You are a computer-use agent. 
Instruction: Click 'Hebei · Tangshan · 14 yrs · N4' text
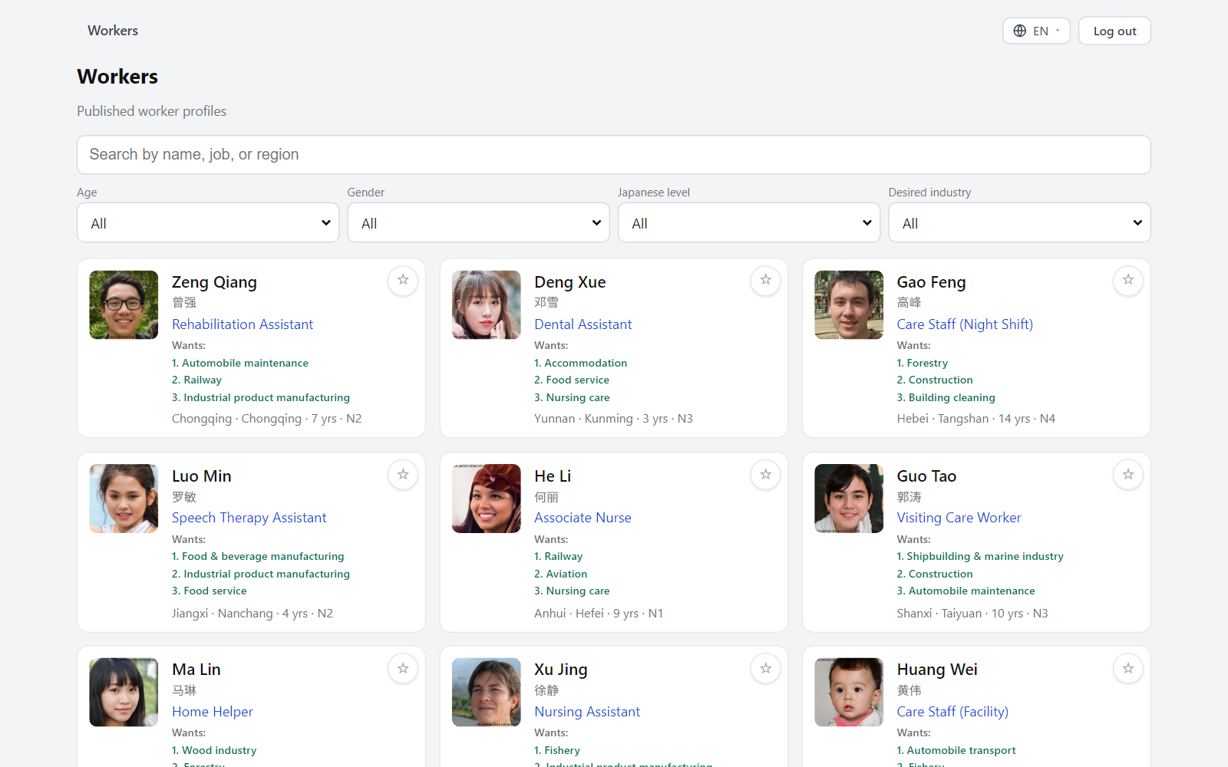[976, 419]
